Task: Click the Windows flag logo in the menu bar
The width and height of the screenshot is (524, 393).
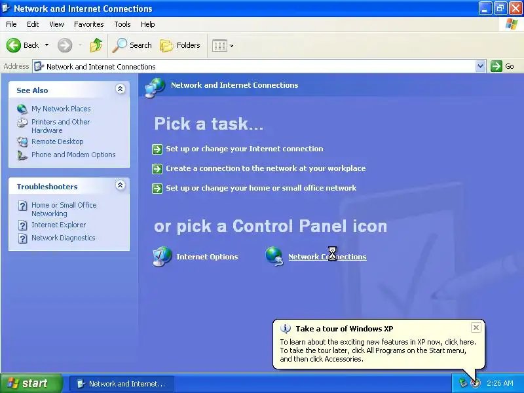Action: pyautogui.click(x=512, y=24)
